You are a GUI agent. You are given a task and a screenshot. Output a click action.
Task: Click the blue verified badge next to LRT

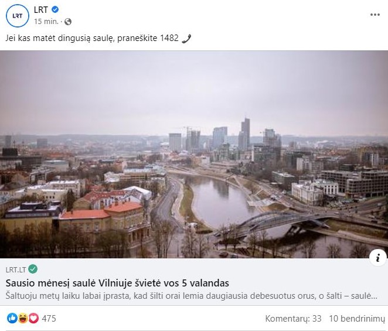(55, 9)
